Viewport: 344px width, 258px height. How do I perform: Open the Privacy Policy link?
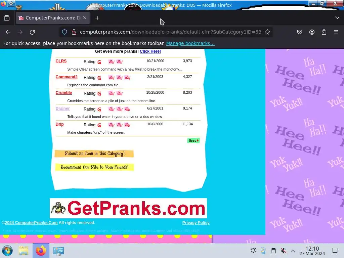196,223
